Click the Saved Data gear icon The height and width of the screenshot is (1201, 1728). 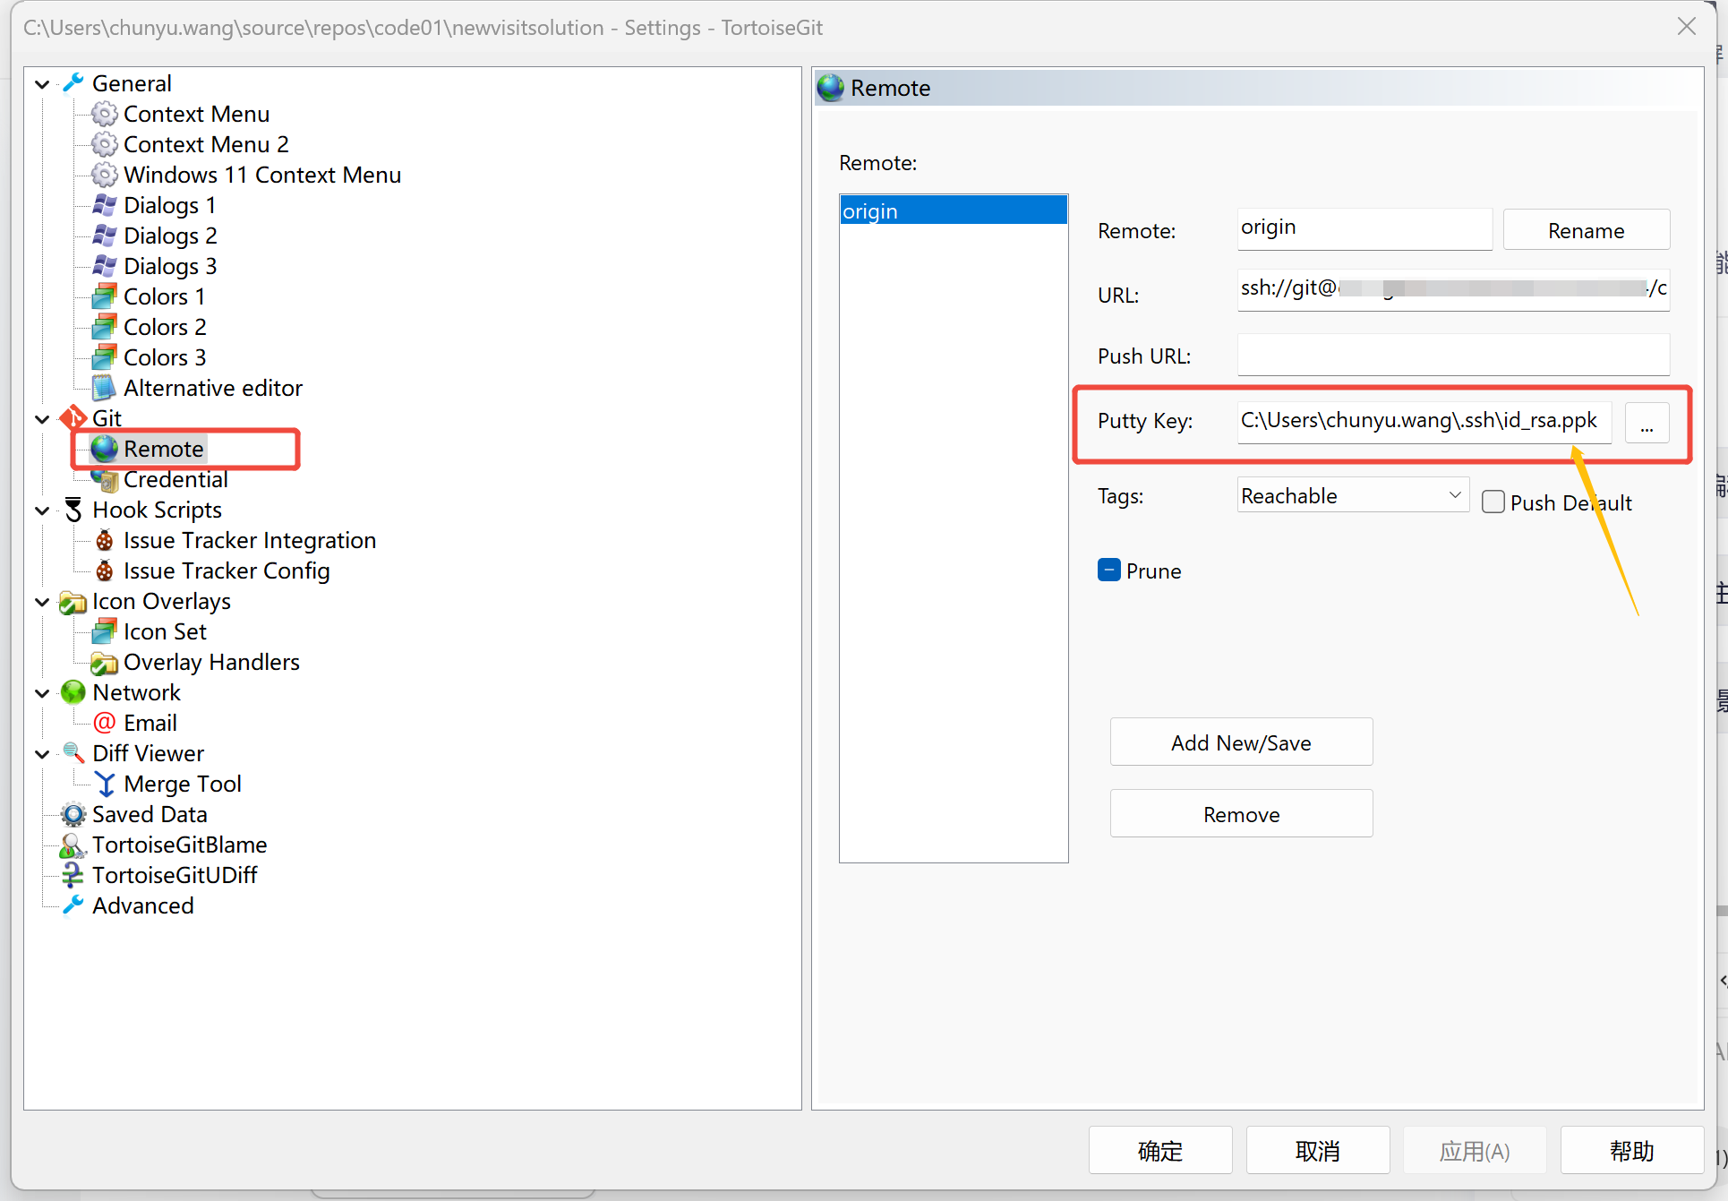73,814
